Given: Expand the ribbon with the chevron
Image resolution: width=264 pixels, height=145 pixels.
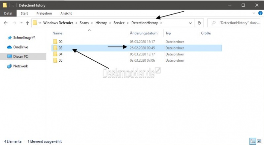Looking at the screenshot, I should pos(254,13).
